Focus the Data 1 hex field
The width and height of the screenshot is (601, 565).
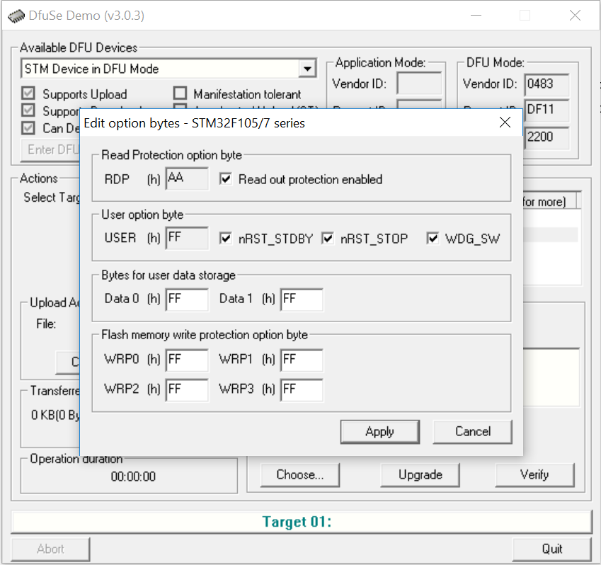(302, 299)
